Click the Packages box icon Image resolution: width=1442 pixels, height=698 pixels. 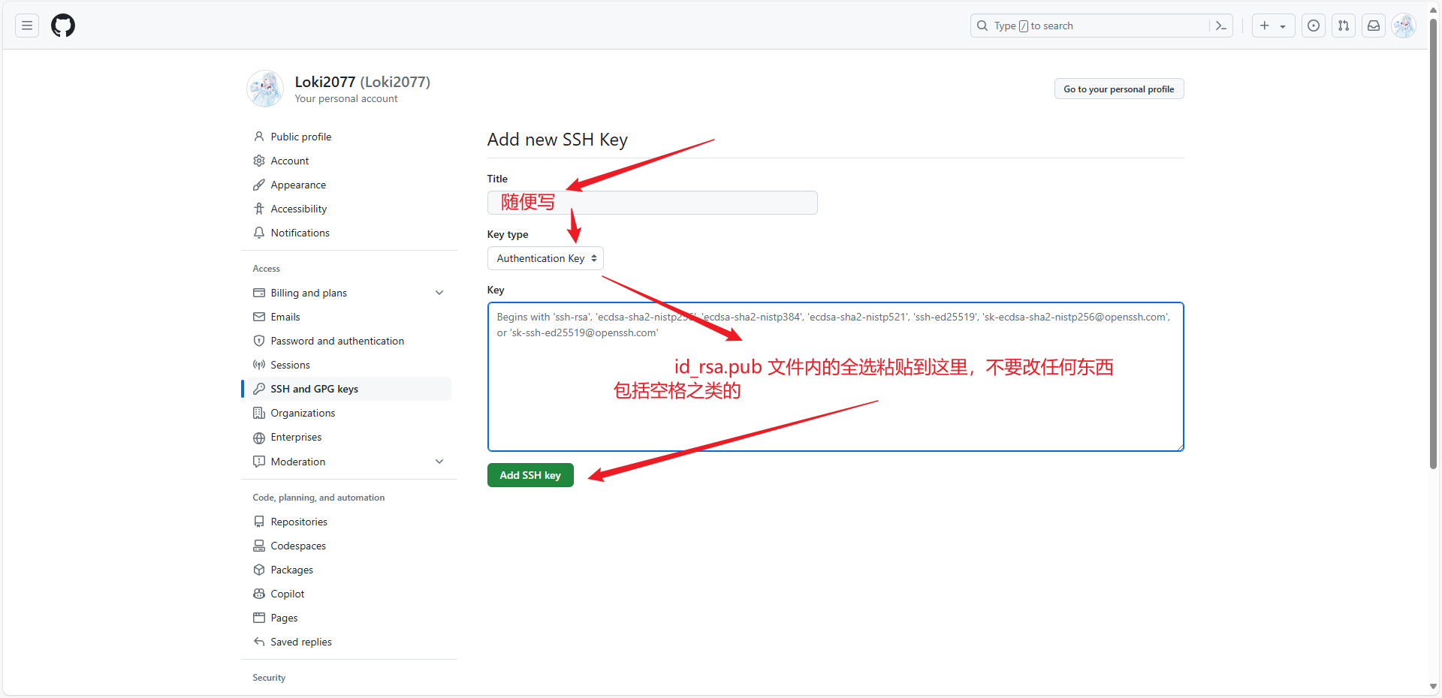259,570
